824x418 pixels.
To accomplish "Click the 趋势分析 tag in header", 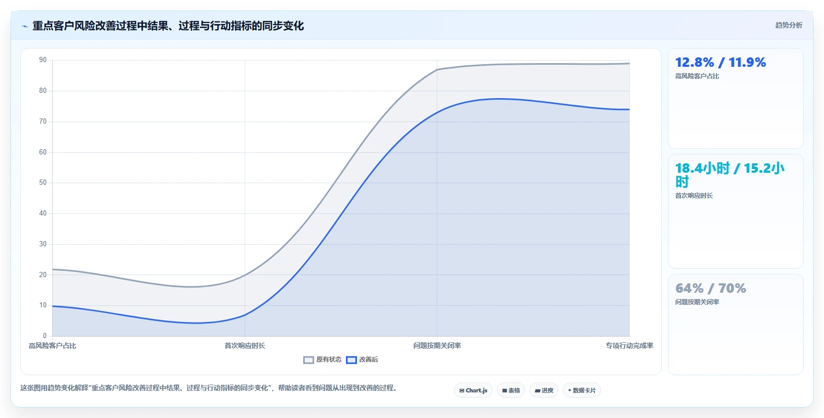I will pyautogui.click(x=789, y=25).
